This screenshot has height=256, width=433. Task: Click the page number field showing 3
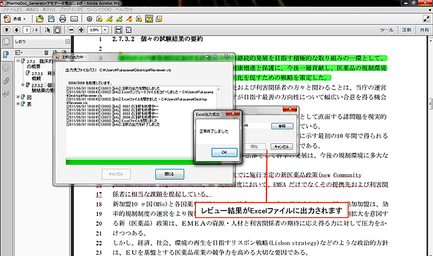[x=27, y=29]
